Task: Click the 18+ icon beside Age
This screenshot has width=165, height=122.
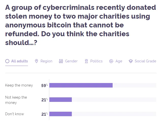Action: click(x=111, y=61)
